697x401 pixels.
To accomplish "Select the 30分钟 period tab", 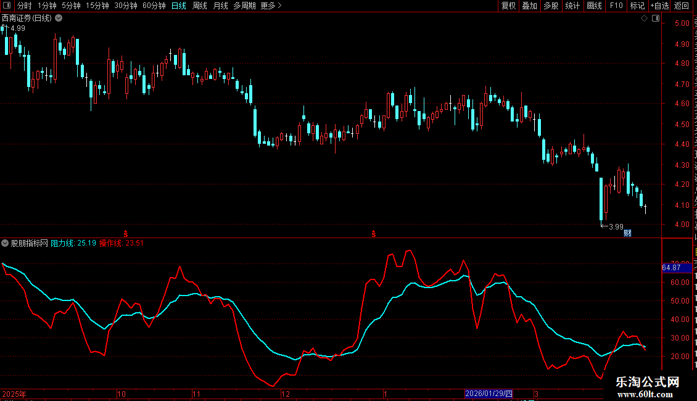I will (126, 6).
